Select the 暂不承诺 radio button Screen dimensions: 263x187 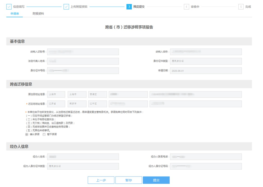tap(44, 134)
